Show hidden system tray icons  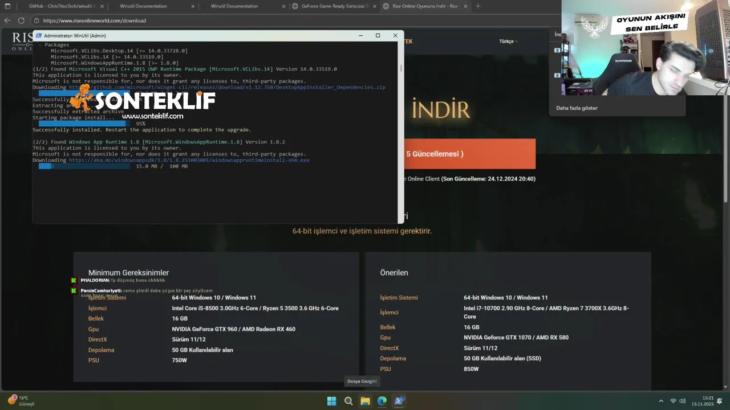pos(661,401)
